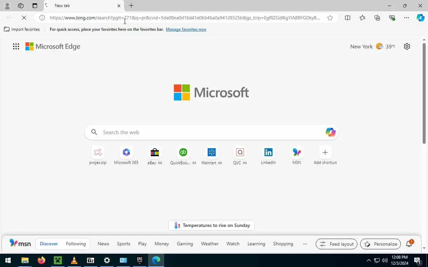The height and width of the screenshot is (267, 428).
Task: Launch Firefox from taskbar
Action: [41, 260]
